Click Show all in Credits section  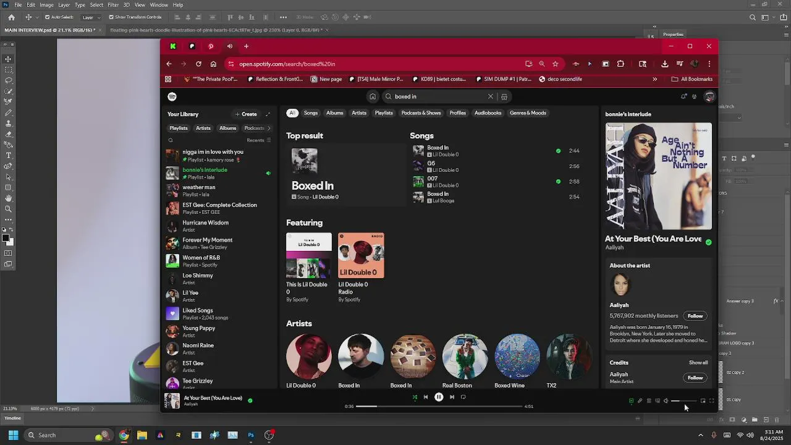point(698,363)
